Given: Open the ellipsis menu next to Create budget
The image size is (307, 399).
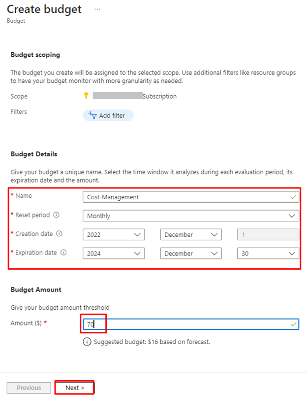Looking at the screenshot, I should (97, 9).
